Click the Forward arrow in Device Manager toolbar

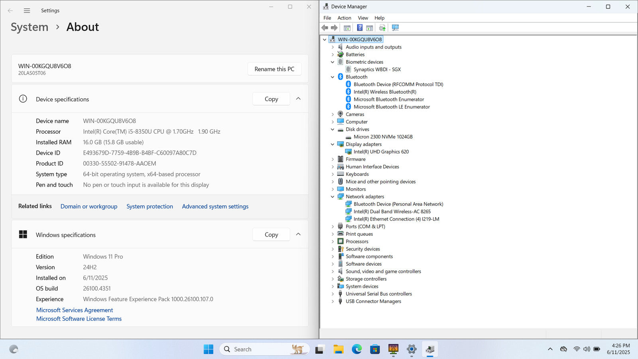click(334, 28)
